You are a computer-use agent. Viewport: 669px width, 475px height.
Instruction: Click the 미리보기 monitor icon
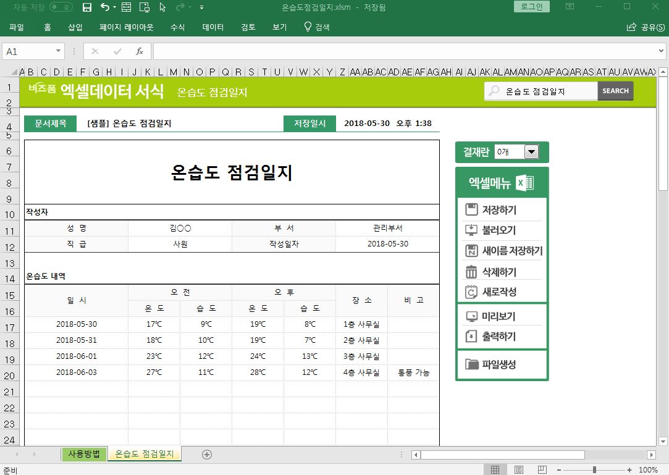(471, 316)
